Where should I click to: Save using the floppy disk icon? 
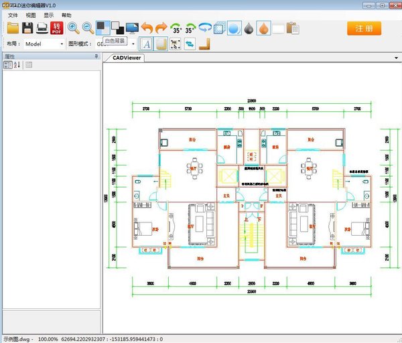point(27,28)
